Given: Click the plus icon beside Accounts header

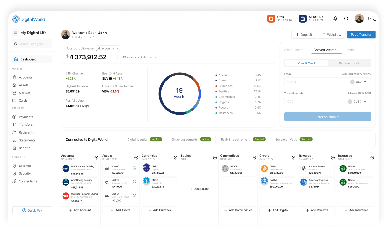Looking at the screenshot, I should point(96,157).
